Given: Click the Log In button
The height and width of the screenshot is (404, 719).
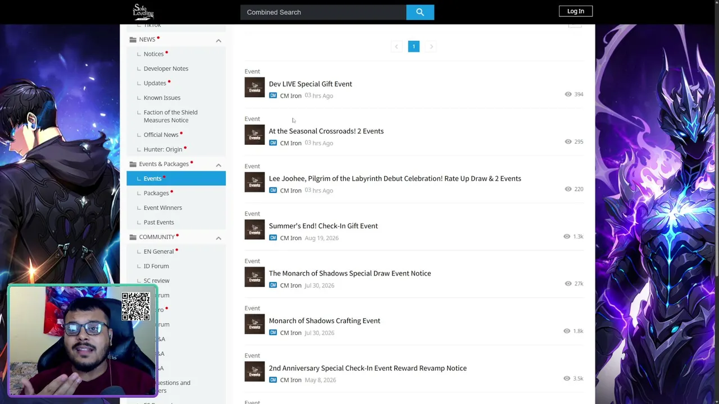Looking at the screenshot, I should click(576, 11).
